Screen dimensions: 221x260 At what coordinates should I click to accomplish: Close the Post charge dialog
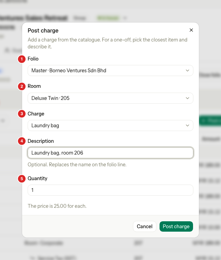[x=191, y=30]
